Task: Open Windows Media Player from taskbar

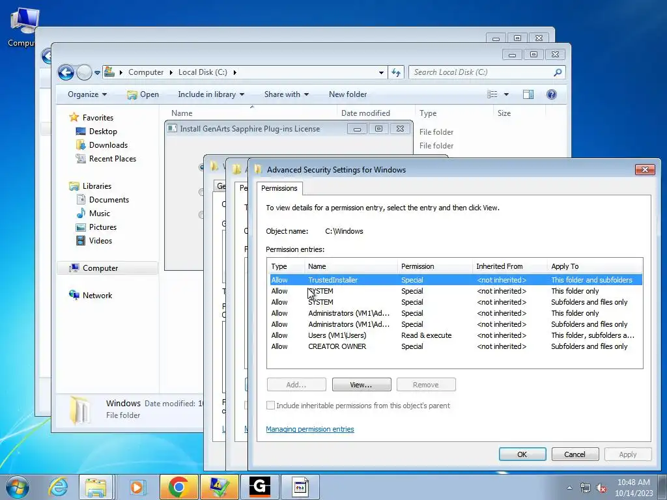Action: (137, 487)
